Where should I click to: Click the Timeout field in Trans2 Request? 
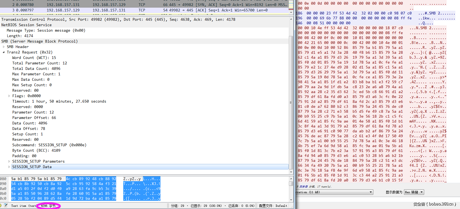point(59,101)
